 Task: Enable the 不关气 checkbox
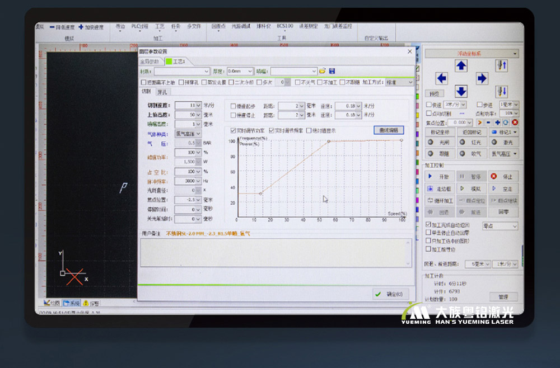(x=298, y=82)
